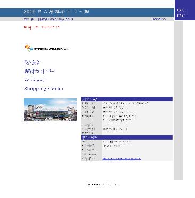Click the "Windance" English title text
Viewport: 195px width, 198px height.
(36, 80)
